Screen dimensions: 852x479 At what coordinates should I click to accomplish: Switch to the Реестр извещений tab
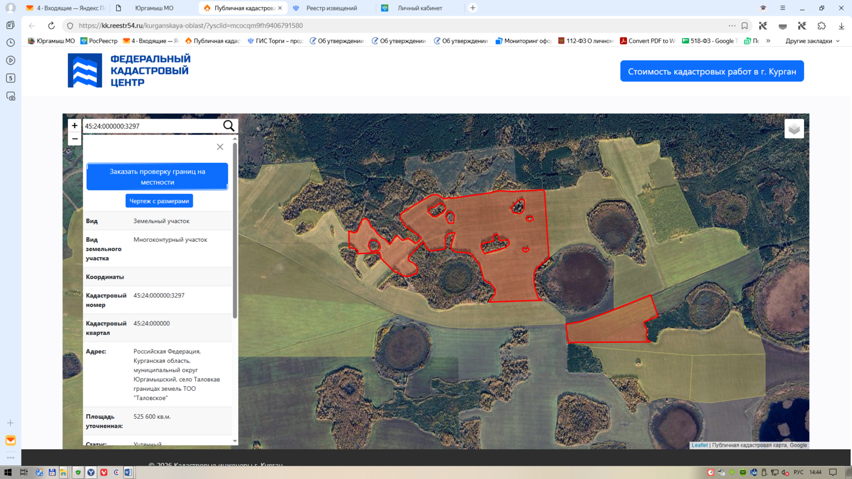coord(331,8)
